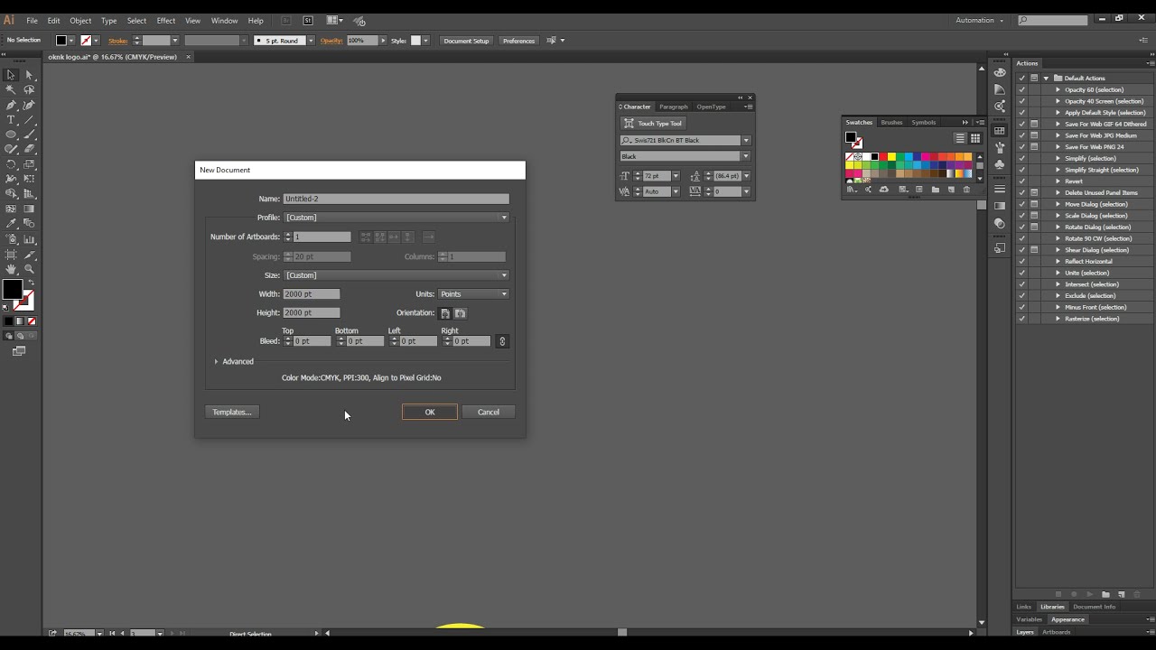Open the Color panel from the dock
Viewport: 1156px width, 650px height.
(x=1000, y=73)
